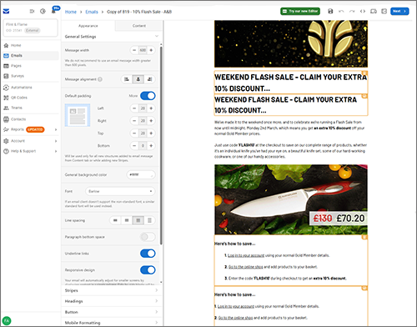Select the tightest line spacing option
This screenshot has width=417, height=327.
[x=115, y=220]
